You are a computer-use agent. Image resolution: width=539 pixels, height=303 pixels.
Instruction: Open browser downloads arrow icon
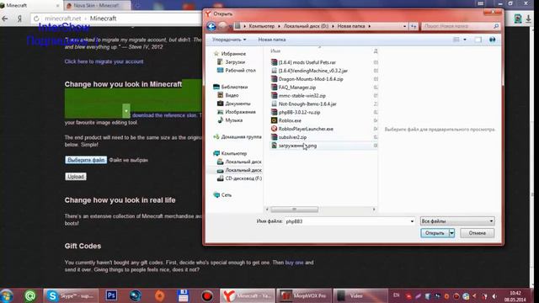pos(528,19)
